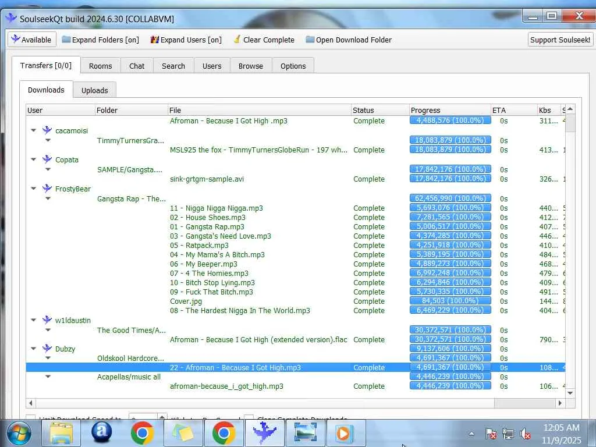Show hidden tray icons arrow
The width and height of the screenshot is (596, 447).
471,433
